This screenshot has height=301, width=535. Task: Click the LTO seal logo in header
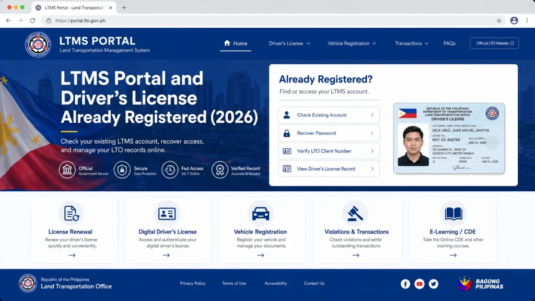(38, 44)
